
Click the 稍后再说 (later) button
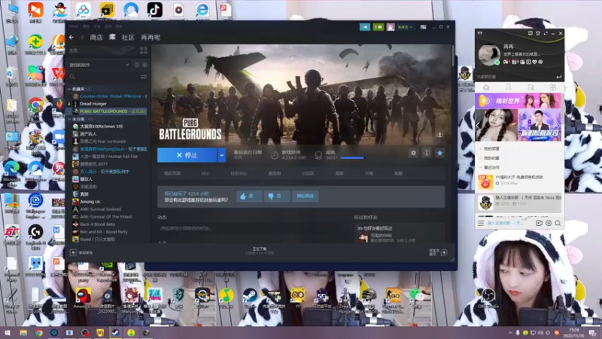306,196
